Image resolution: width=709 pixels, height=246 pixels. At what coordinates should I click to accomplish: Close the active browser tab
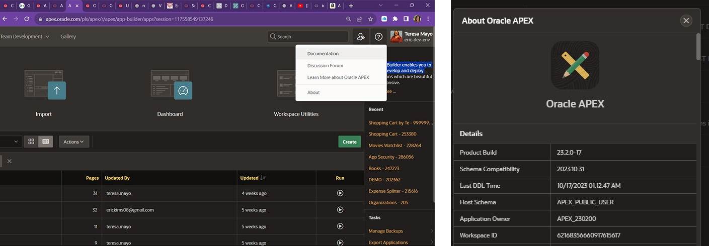(77, 6)
